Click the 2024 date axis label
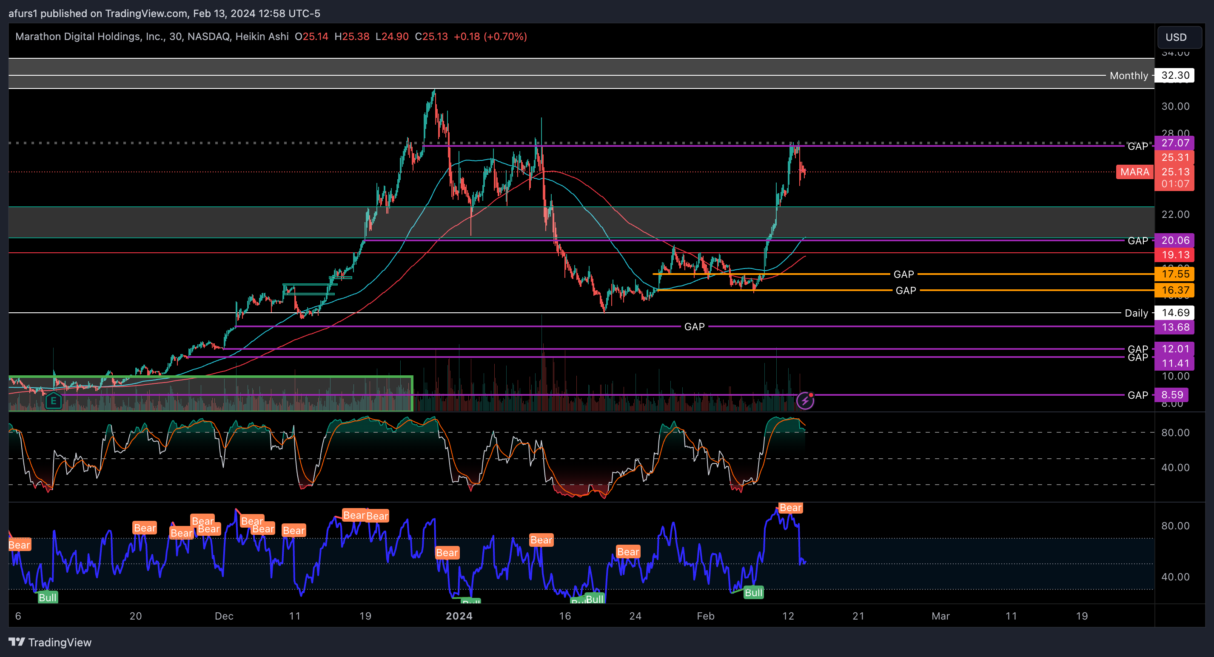 [459, 616]
